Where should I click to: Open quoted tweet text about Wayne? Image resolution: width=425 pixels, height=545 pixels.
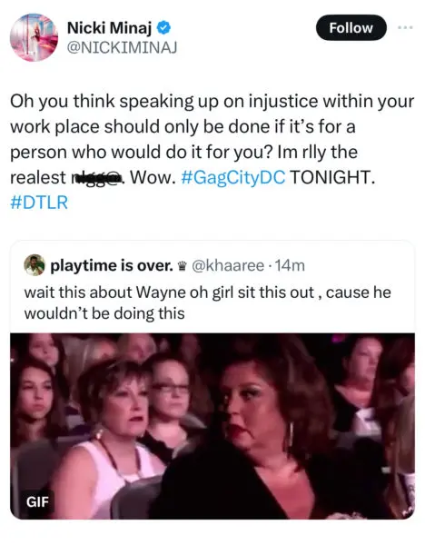(207, 302)
